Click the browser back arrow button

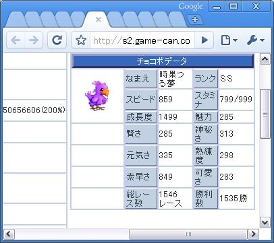click(x=16, y=40)
